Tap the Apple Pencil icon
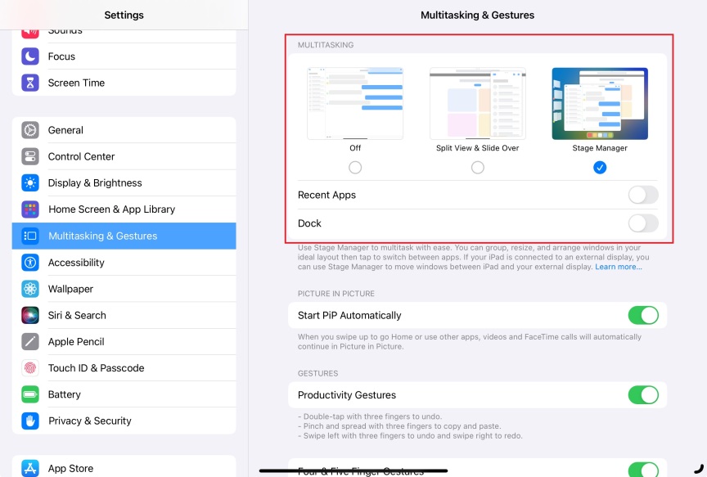The height and width of the screenshot is (477, 707). point(30,342)
